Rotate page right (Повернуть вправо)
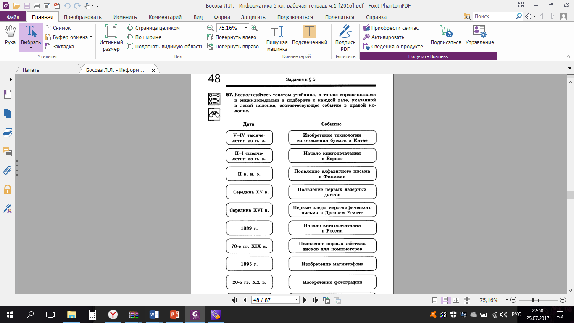 click(x=233, y=46)
